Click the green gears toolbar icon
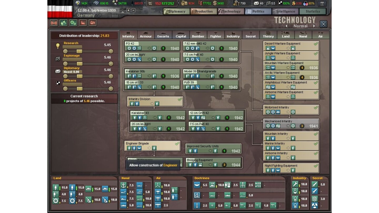This screenshot has width=379, height=213. pos(73,23)
